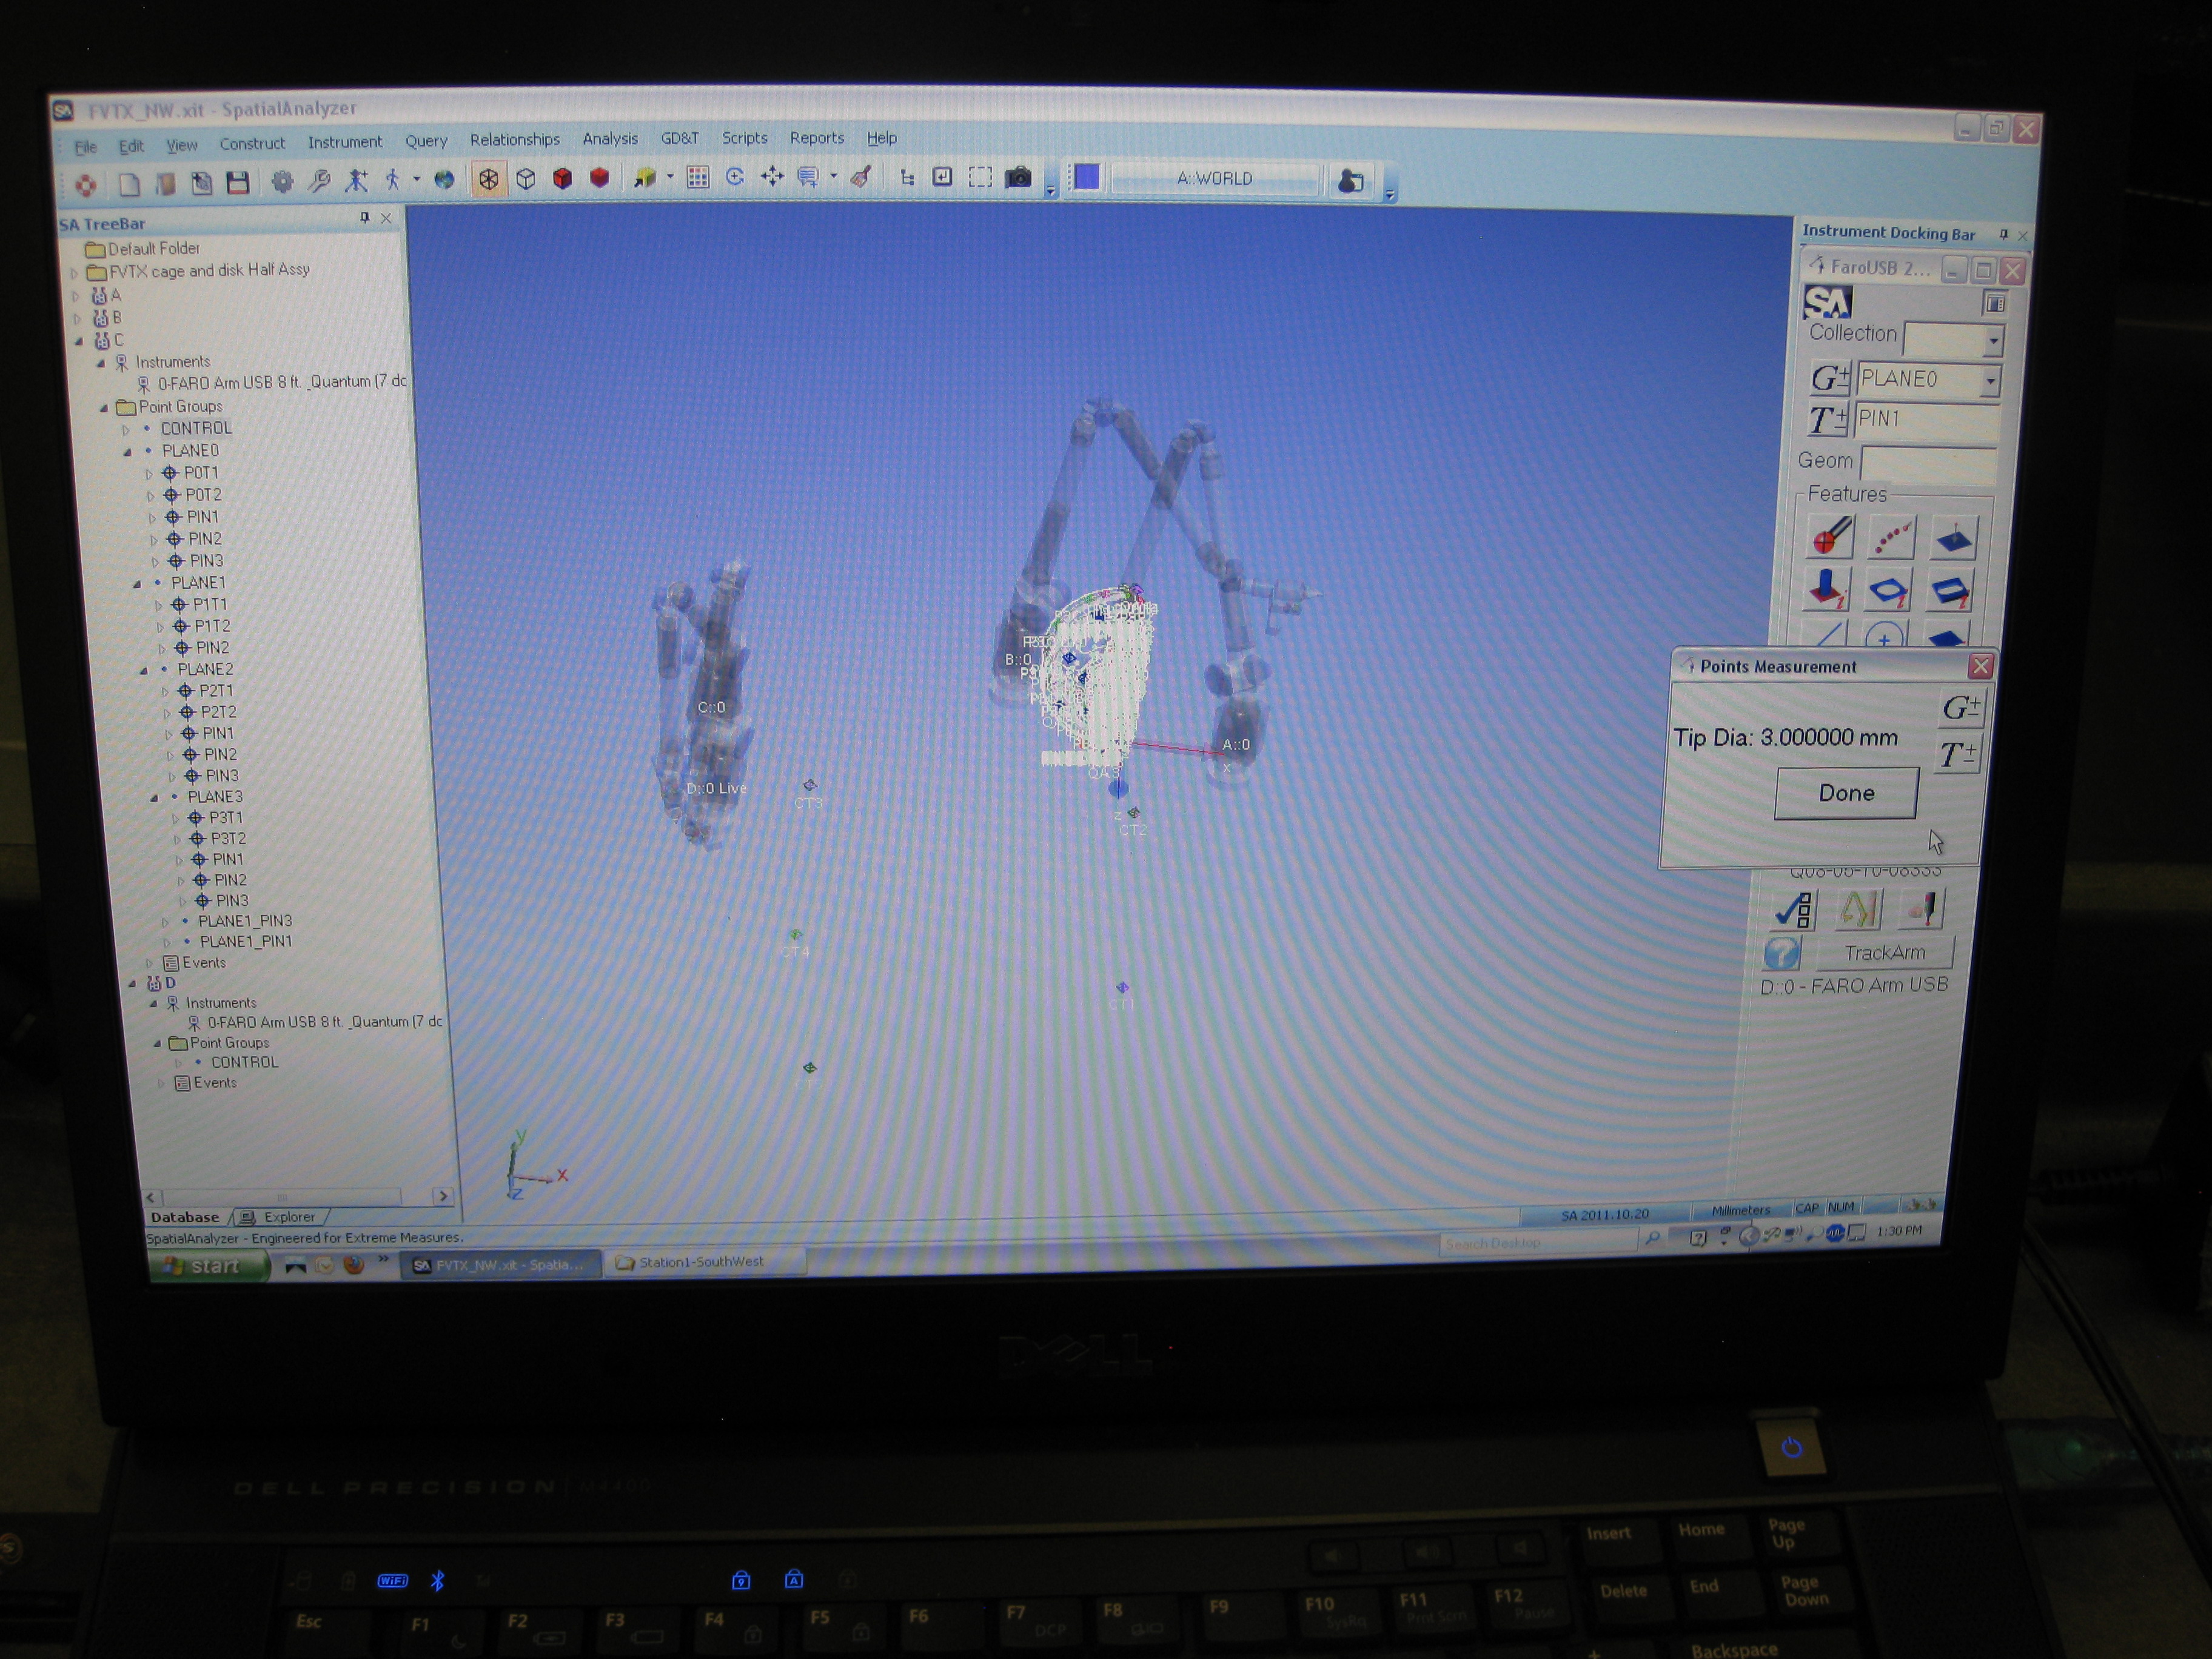Click the Windows start button
This screenshot has height=1659, width=2212.
209,1266
